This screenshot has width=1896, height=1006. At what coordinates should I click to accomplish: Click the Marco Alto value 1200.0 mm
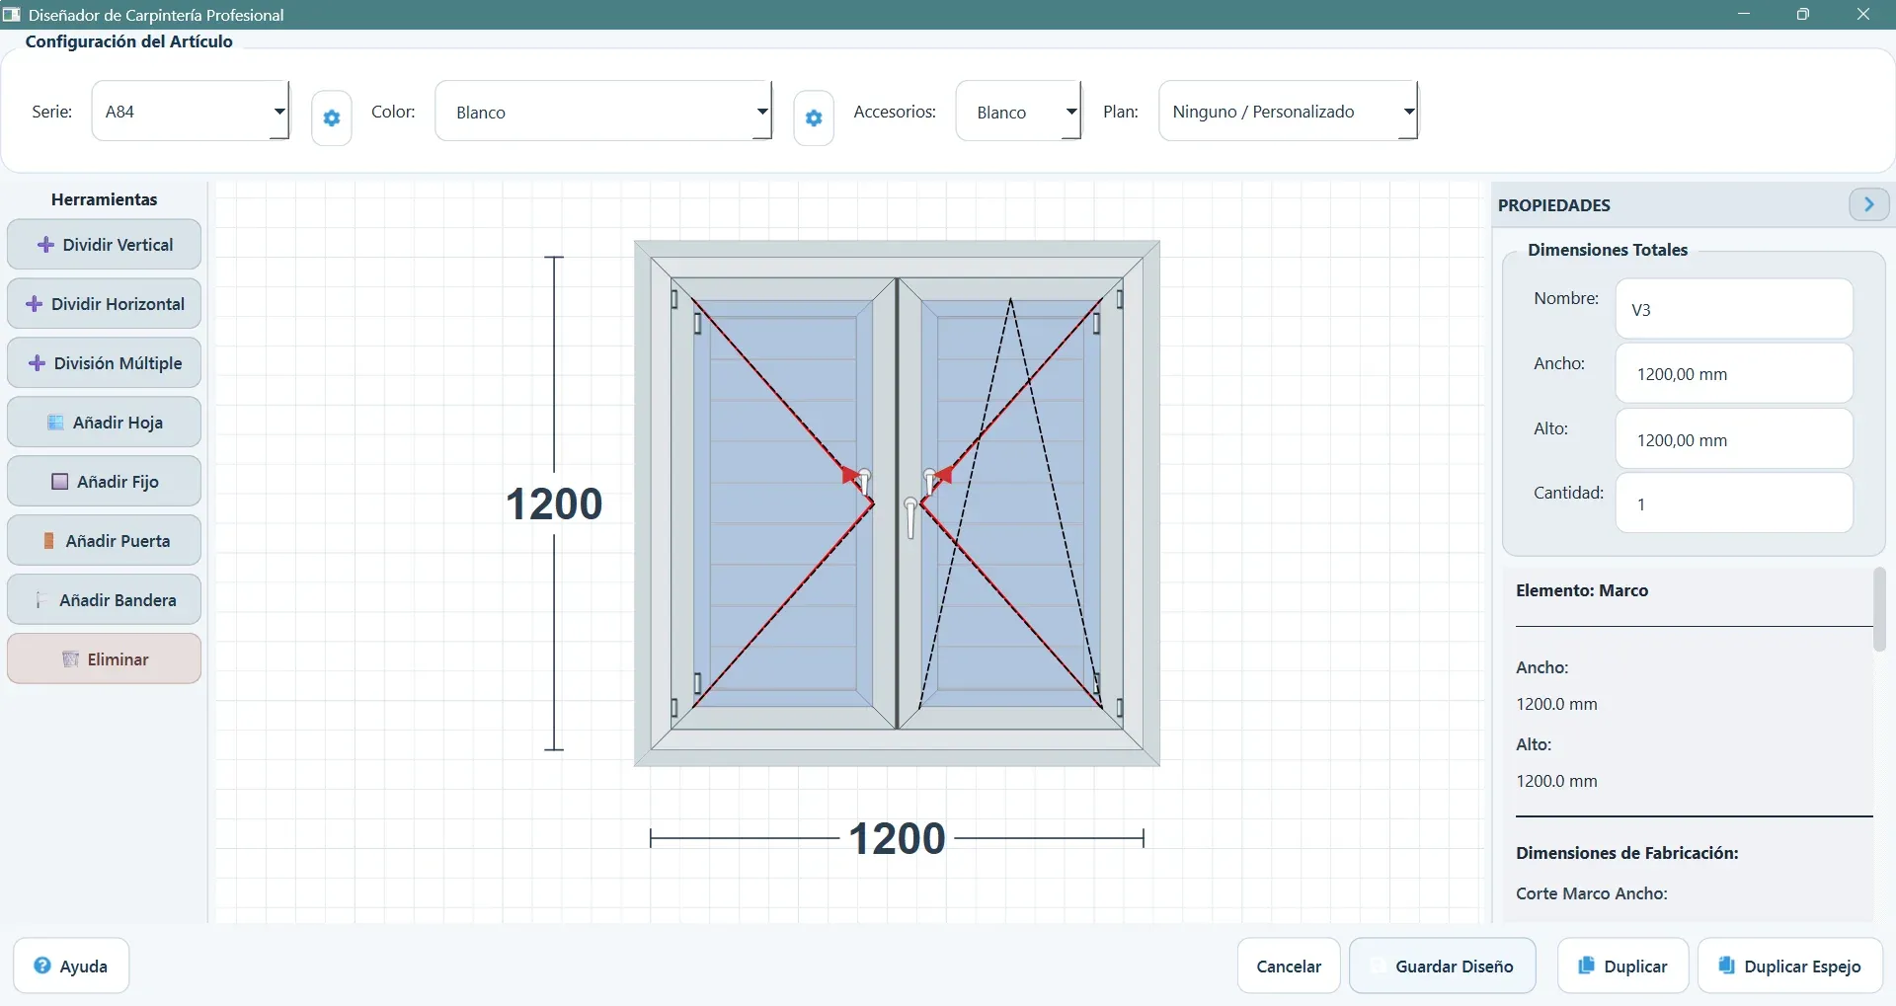point(1556,781)
